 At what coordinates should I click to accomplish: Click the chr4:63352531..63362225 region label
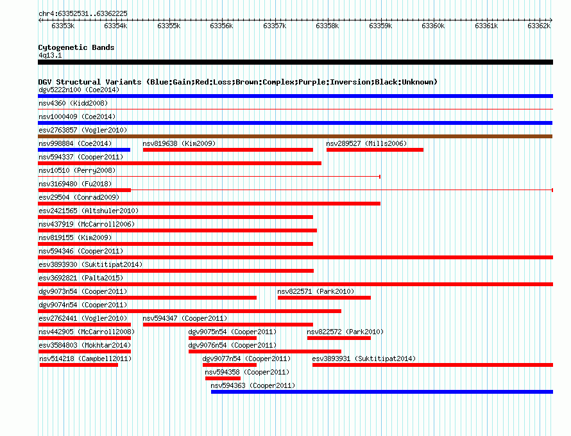click(83, 13)
